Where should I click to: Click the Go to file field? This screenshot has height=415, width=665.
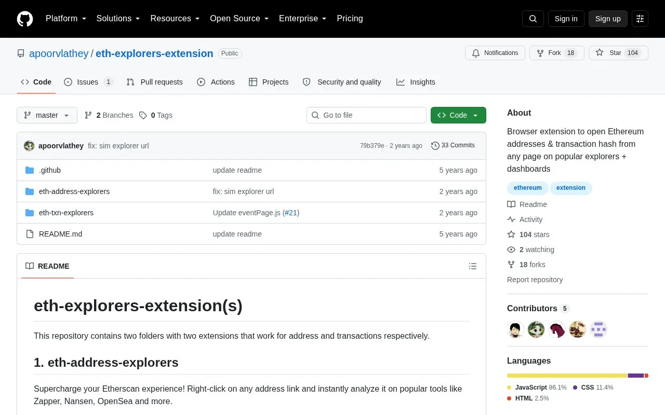366,115
